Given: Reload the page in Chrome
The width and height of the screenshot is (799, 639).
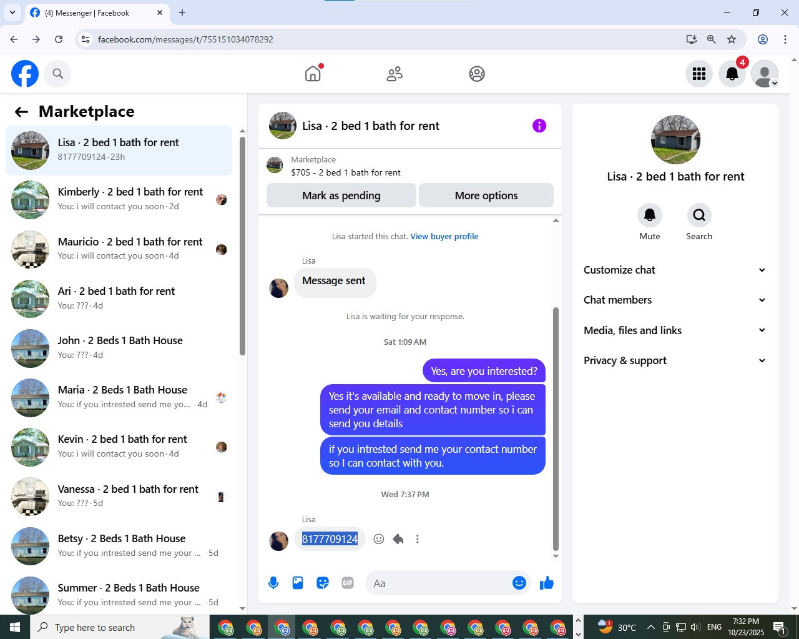Looking at the screenshot, I should [59, 39].
